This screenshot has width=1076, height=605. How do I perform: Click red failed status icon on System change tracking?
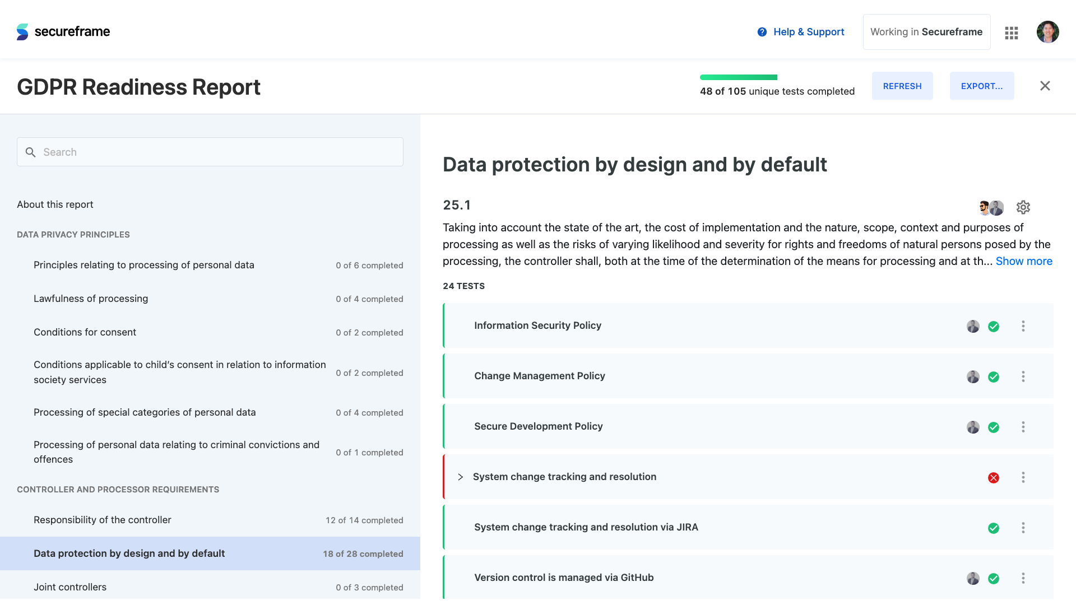point(993,478)
